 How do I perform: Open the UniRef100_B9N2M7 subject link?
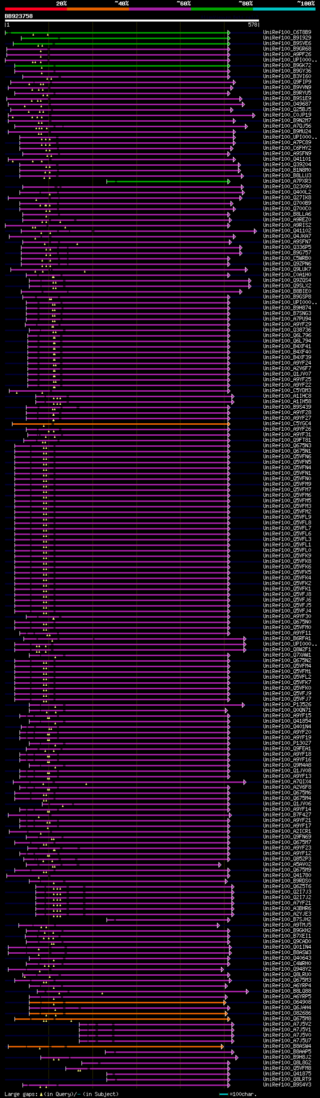pyautogui.click(x=287, y=121)
